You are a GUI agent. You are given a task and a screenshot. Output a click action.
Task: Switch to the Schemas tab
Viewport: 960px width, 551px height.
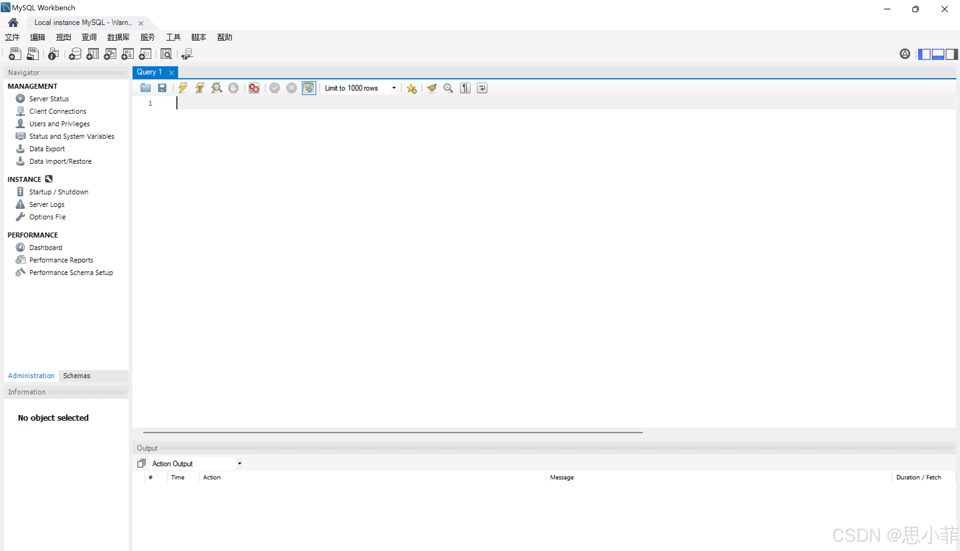pyautogui.click(x=77, y=375)
